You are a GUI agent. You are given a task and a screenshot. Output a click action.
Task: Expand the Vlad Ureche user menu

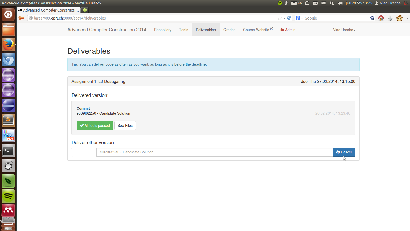(x=344, y=30)
